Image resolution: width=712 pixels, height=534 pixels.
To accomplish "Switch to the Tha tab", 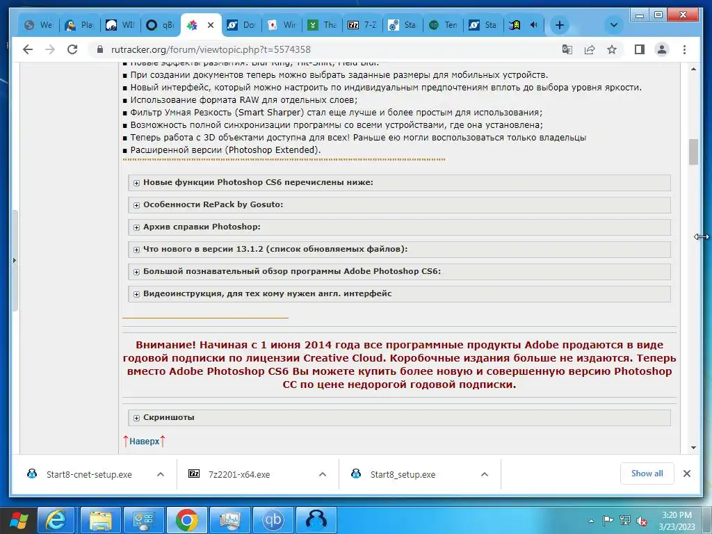I will [322, 25].
